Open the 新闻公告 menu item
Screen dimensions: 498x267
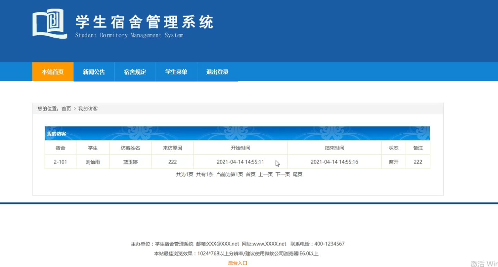click(x=94, y=72)
